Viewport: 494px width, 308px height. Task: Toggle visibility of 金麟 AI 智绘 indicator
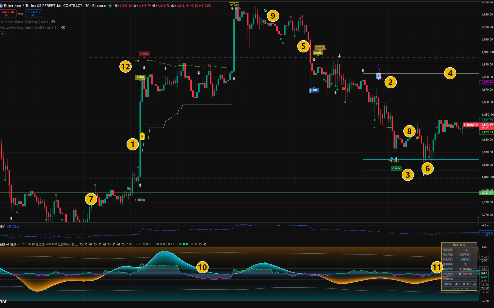point(63,28)
